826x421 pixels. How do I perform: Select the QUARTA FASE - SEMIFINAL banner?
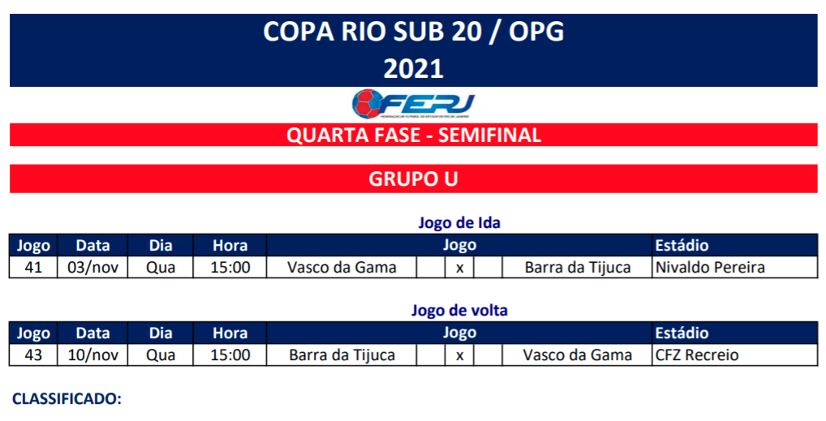(x=413, y=135)
